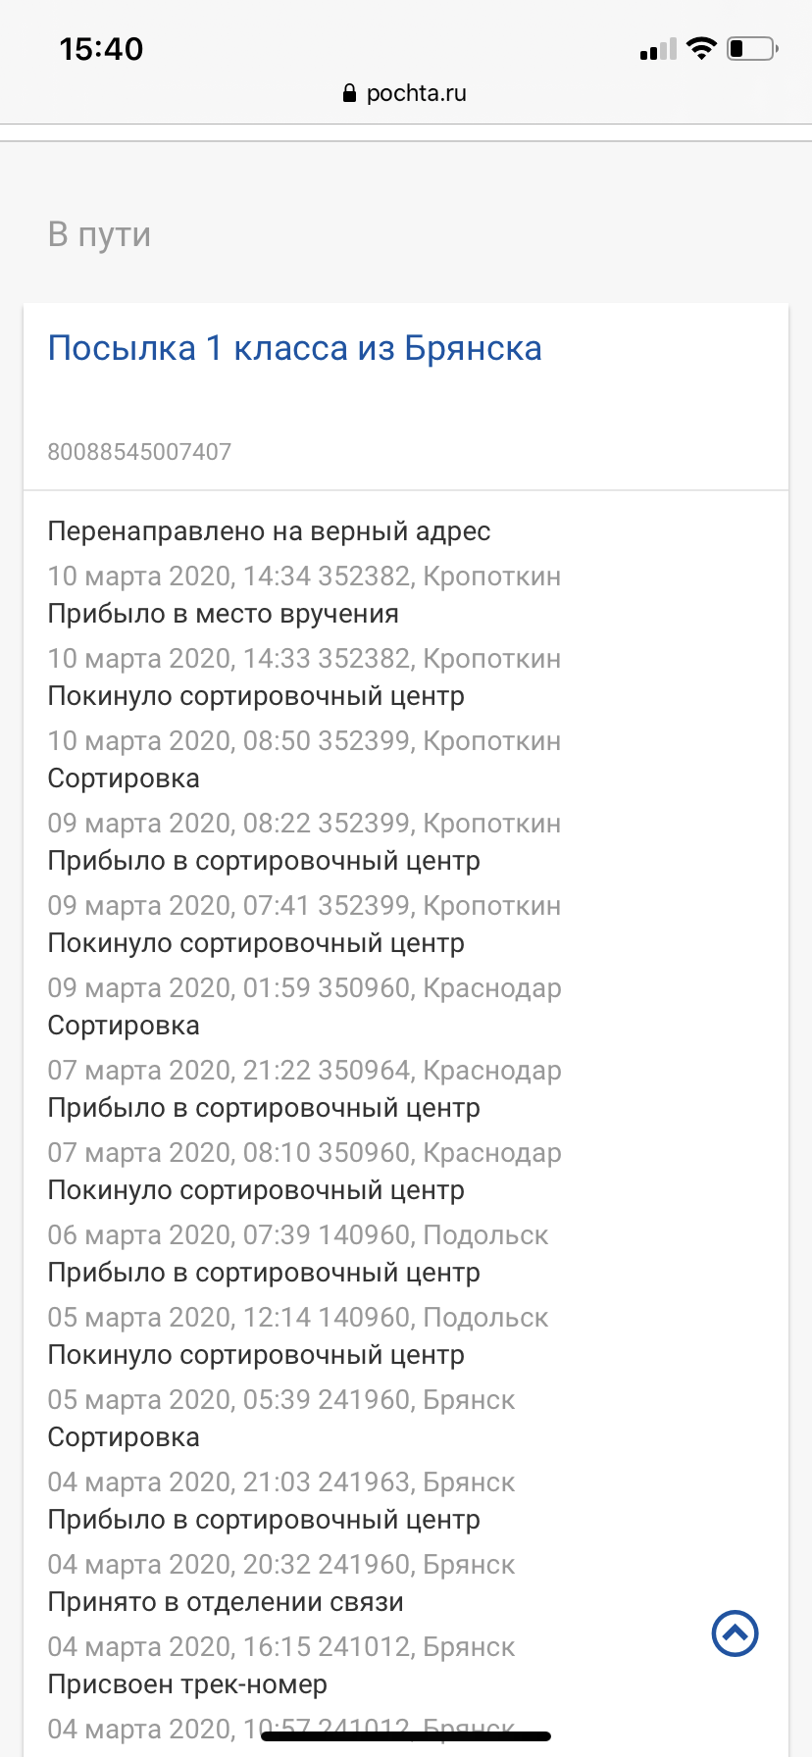The height and width of the screenshot is (1757, 812).
Task: Tap the scroll-to-top arrow button
Action: coord(735,1633)
